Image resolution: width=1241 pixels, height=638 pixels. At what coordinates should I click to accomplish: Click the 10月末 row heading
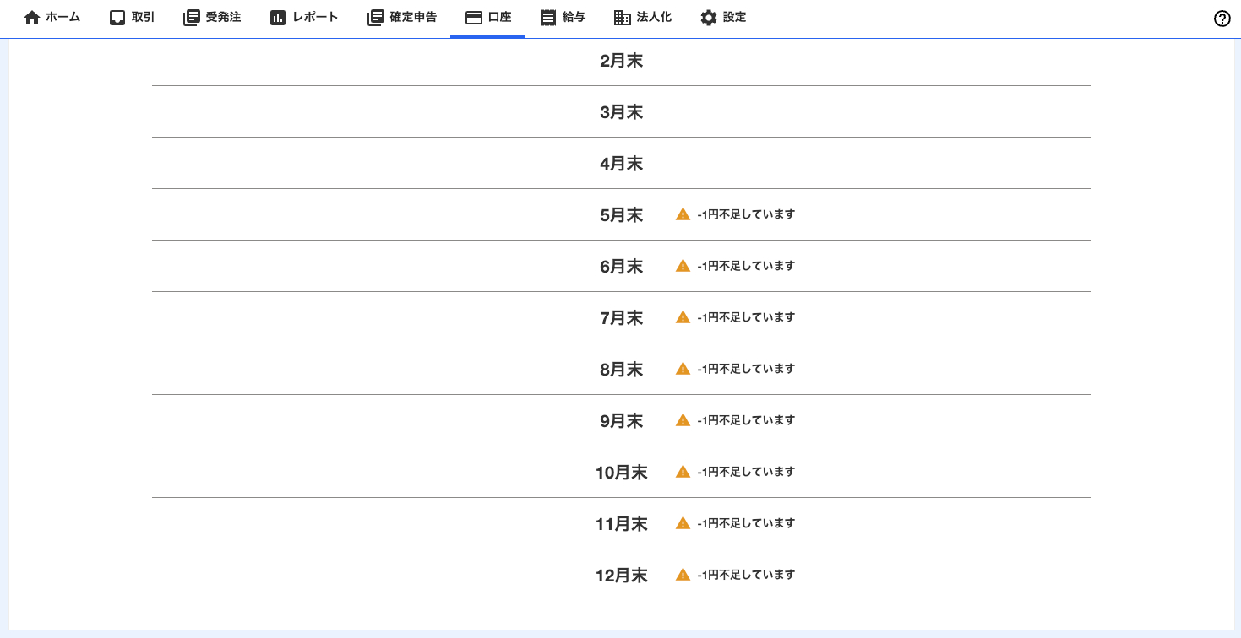tap(621, 473)
